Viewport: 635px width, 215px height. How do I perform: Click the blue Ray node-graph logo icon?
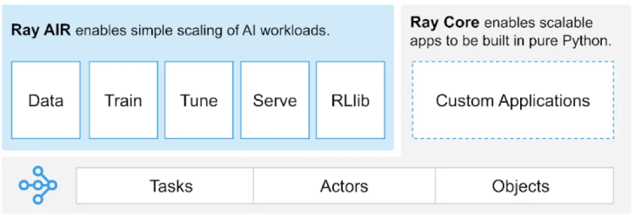pyautogui.click(x=38, y=185)
